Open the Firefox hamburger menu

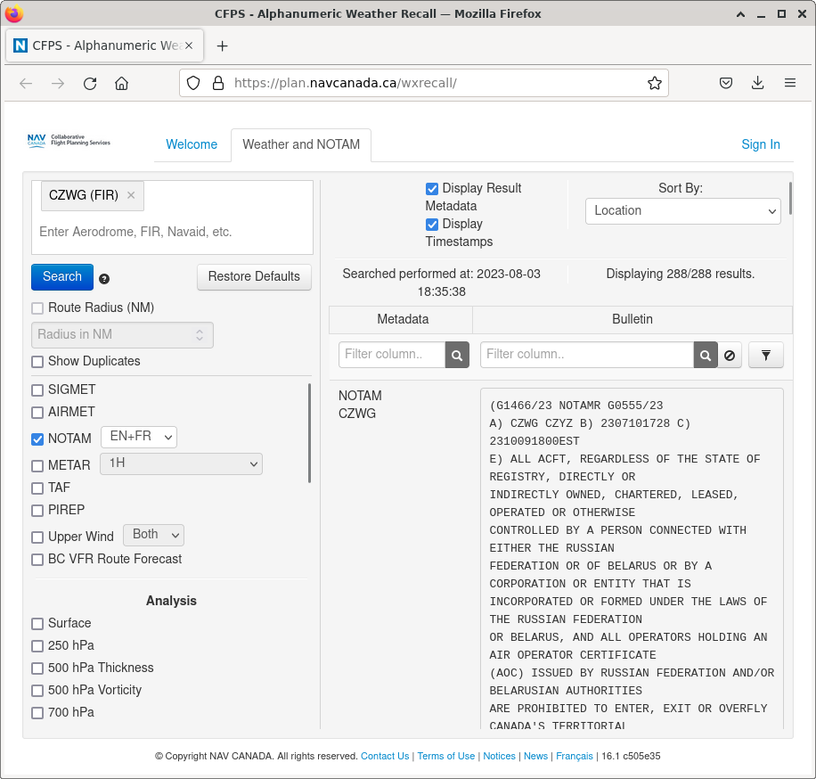[789, 83]
